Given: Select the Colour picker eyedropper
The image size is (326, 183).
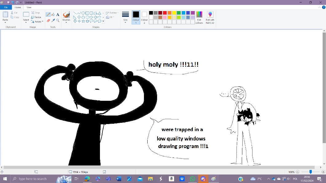Looking at the screenshot, I should tap(53, 21).
